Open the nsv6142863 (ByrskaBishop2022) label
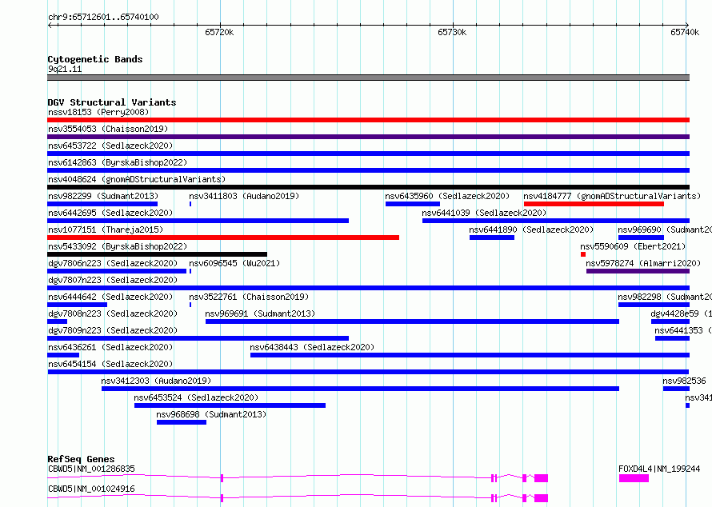This screenshot has width=712, height=507. pos(118,162)
